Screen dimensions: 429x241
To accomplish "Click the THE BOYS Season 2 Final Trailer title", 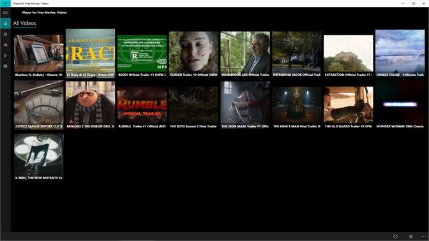I will (x=193, y=126).
